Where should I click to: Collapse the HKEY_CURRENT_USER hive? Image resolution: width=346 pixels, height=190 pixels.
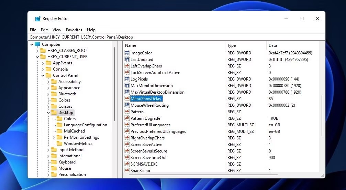37,57
